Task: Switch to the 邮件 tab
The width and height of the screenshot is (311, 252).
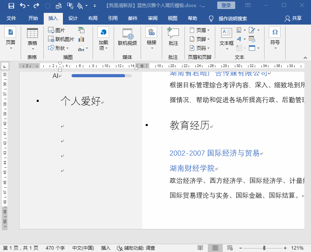Action: tap(133, 18)
